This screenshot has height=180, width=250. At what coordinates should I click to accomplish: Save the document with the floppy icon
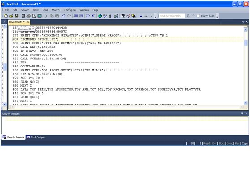17,16
